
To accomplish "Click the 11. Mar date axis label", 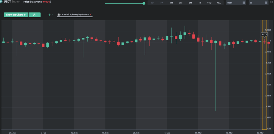I will click(198, 133).
